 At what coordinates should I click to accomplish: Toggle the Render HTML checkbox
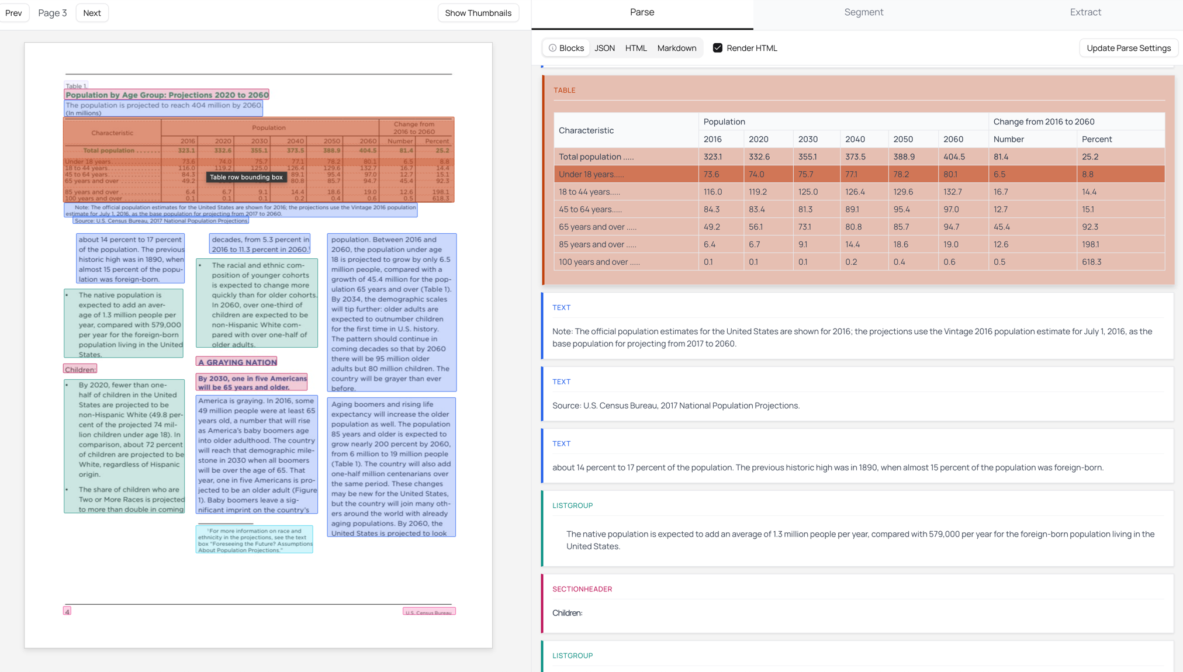point(717,48)
